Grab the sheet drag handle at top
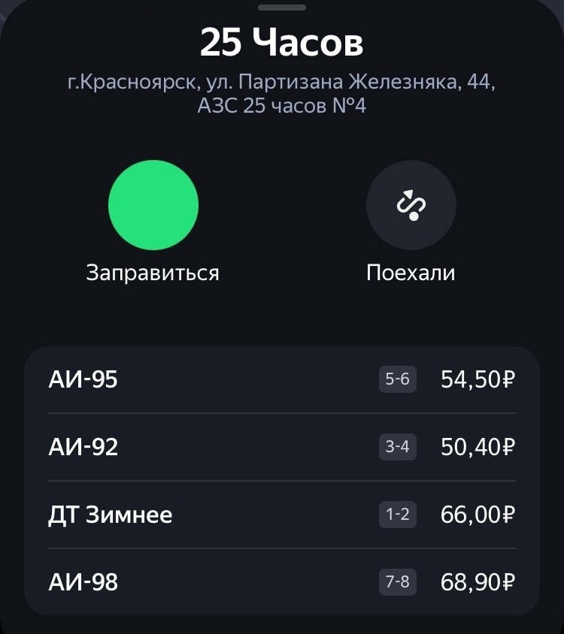 coord(282,8)
